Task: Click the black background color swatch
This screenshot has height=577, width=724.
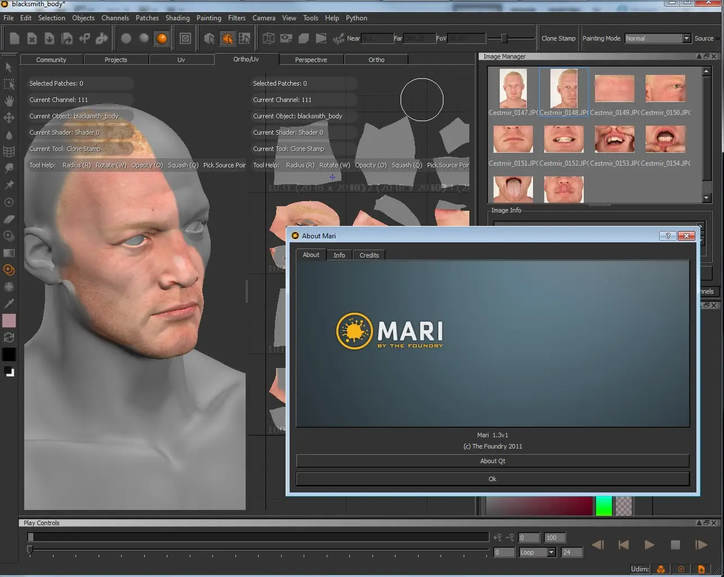Action: [9, 354]
